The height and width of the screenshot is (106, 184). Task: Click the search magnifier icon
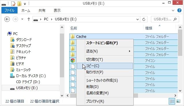tap(175, 19)
